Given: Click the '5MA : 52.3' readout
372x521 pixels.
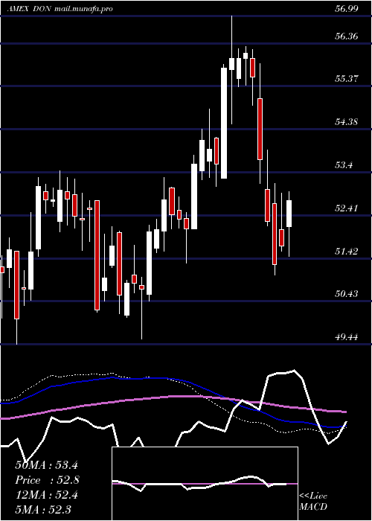Looking at the screenshot, I should pos(43,509).
